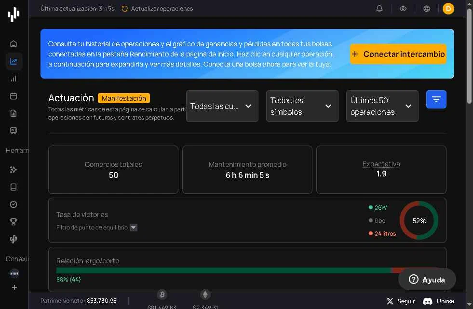Click the Filtro de punto de equilibrio label
Viewport: 473px width, 309px height.
point(92,228)
